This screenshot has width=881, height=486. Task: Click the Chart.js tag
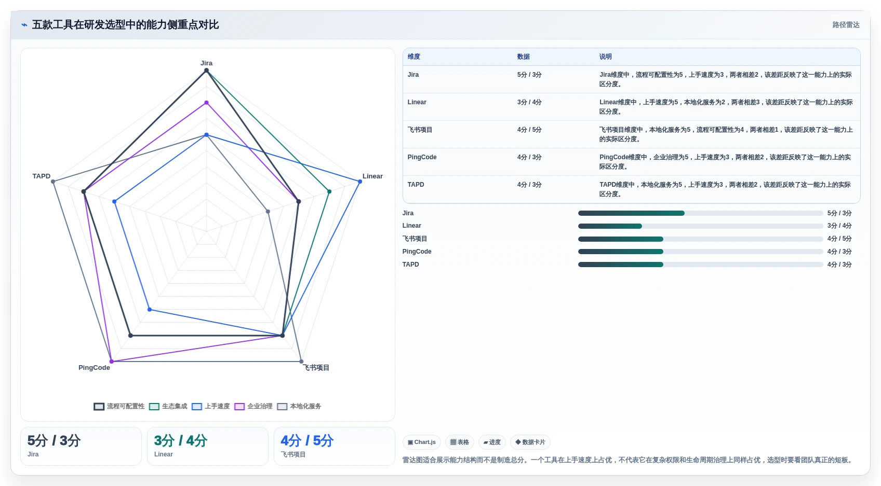pos(422,442)
